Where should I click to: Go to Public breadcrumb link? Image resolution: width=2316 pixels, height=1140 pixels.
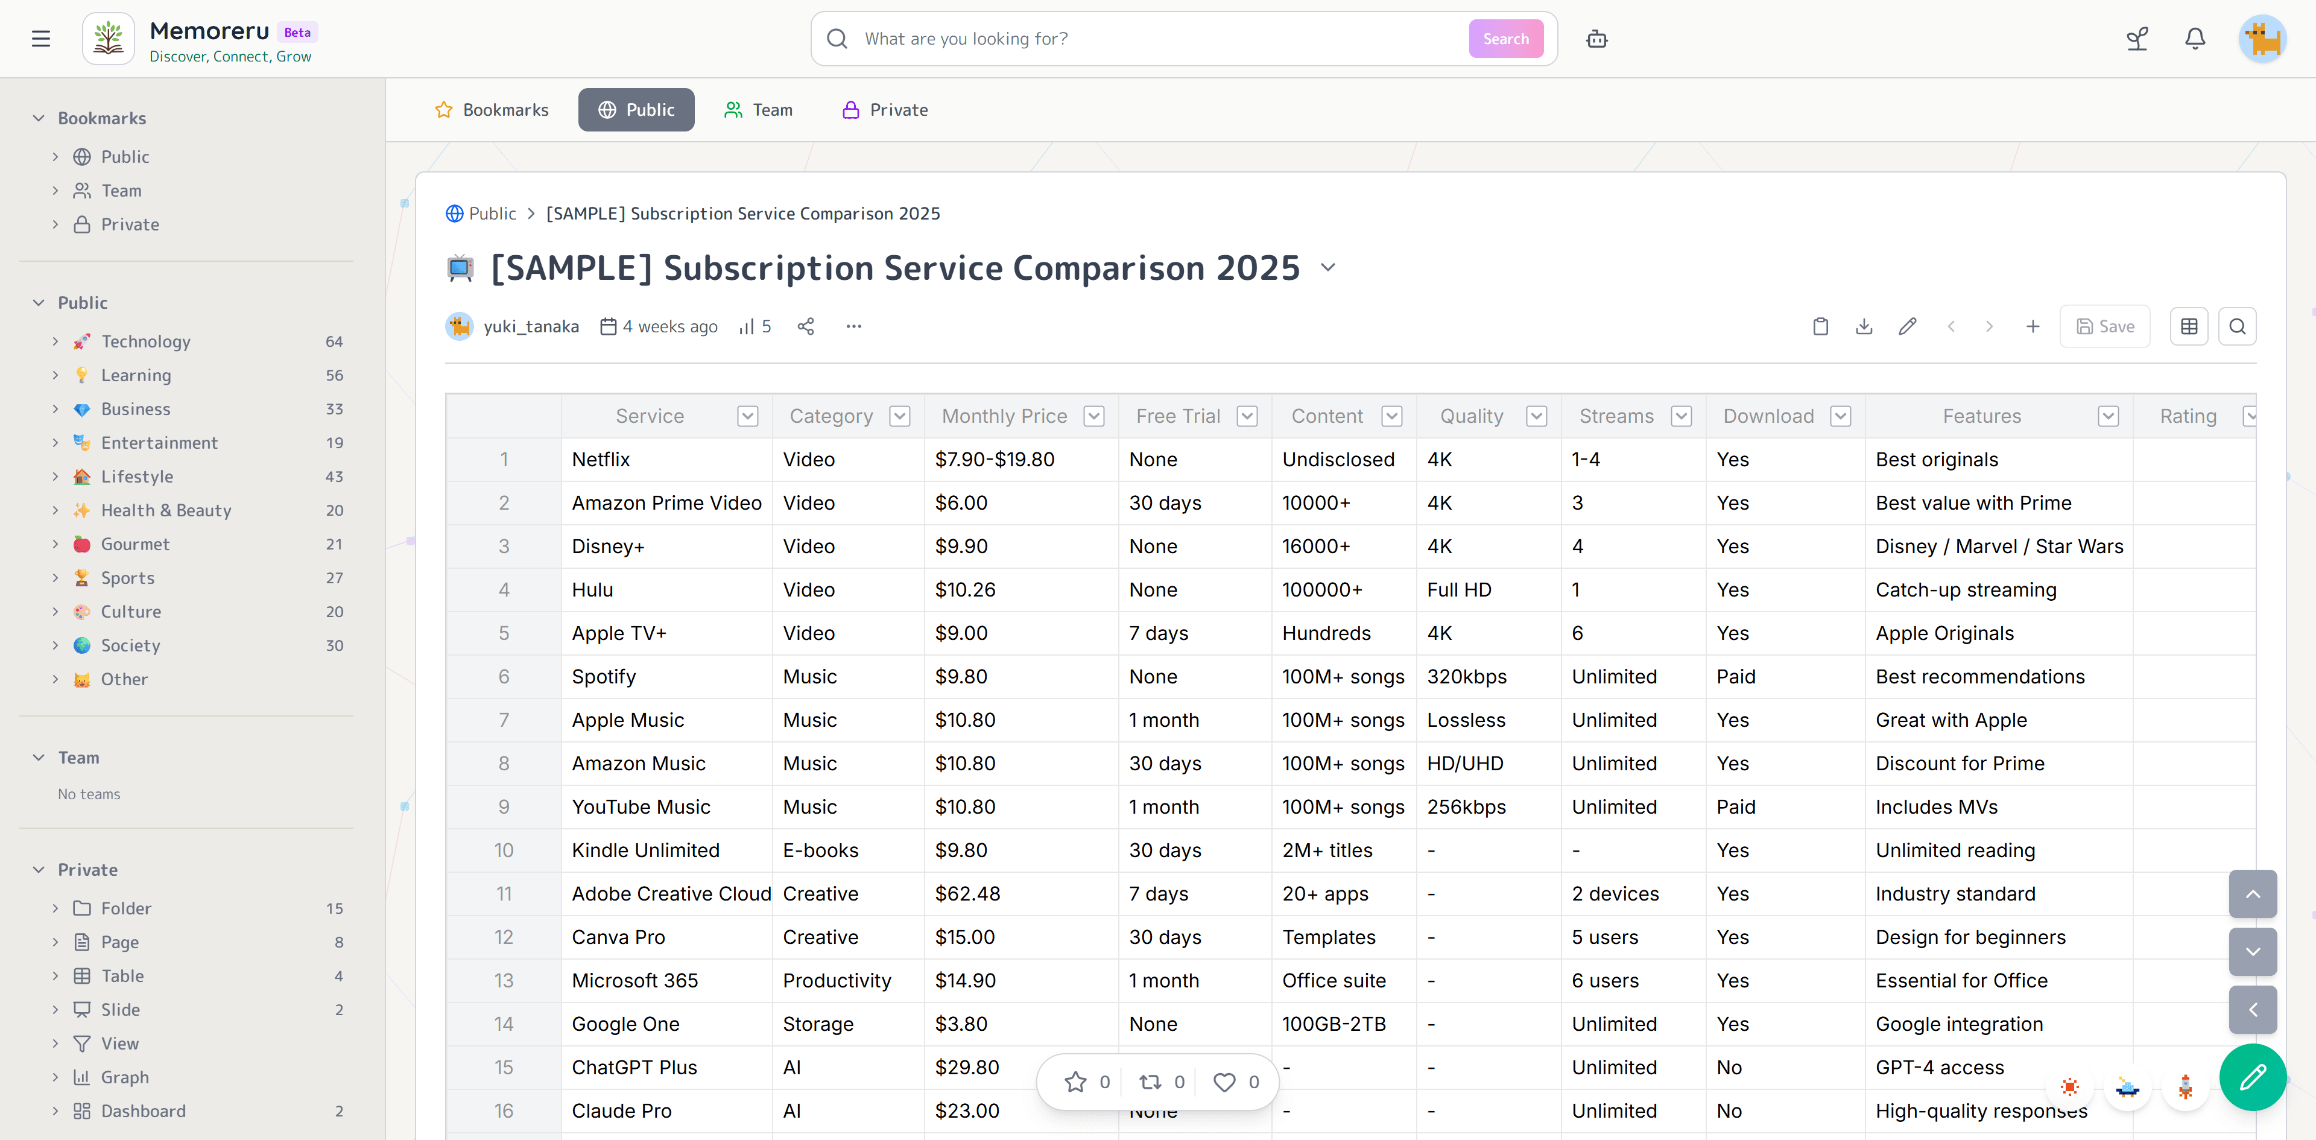coord(493,213)
